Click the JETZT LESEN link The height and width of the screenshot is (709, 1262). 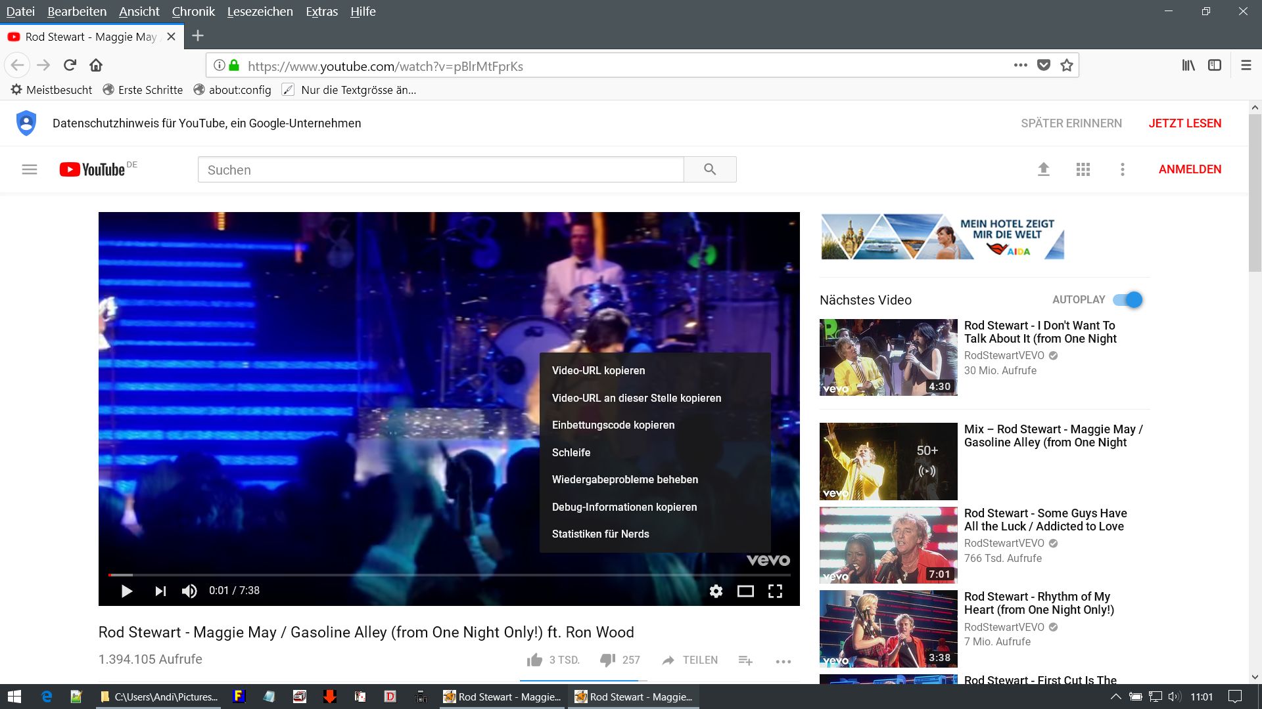(x=1184, y=123)
